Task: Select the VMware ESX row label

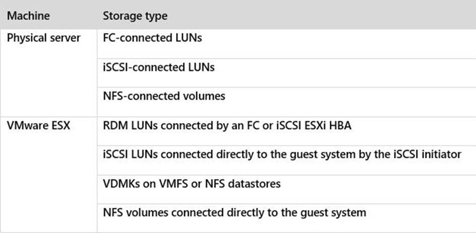Action: 38,126
